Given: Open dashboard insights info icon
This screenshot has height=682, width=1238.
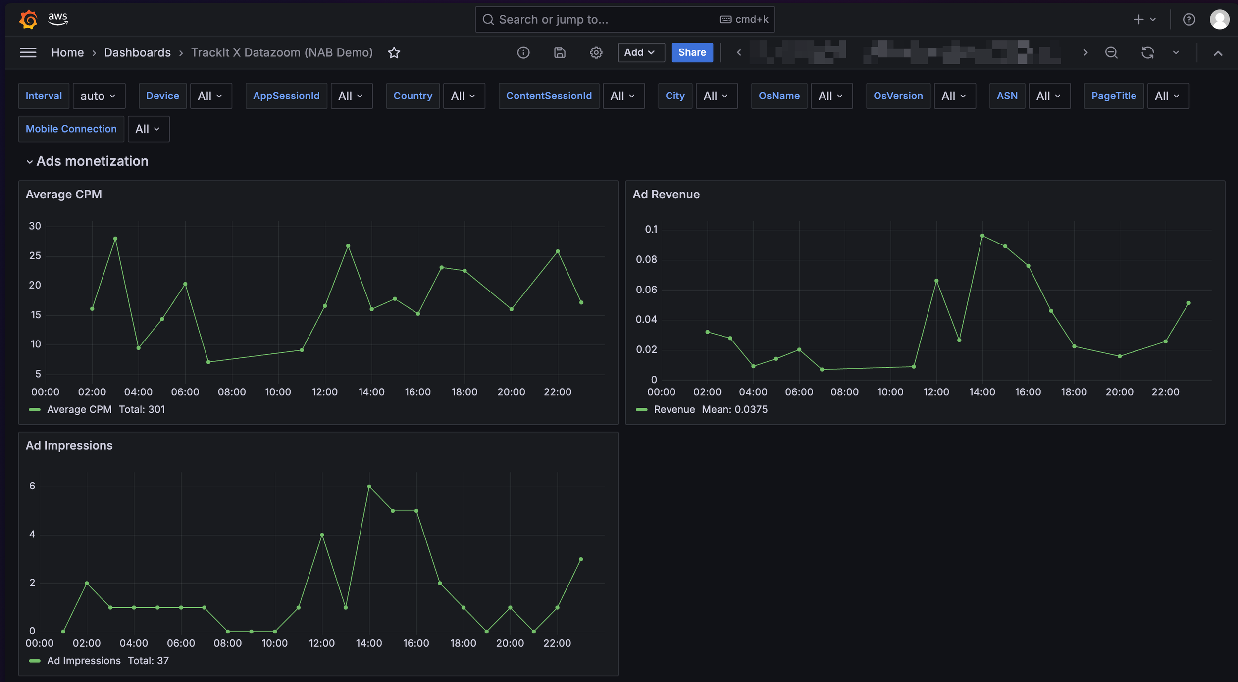Looking at the screenshot, I should point(523,52).
